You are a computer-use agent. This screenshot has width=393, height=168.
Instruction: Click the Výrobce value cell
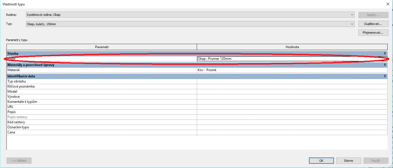click(x=292, y=97)
